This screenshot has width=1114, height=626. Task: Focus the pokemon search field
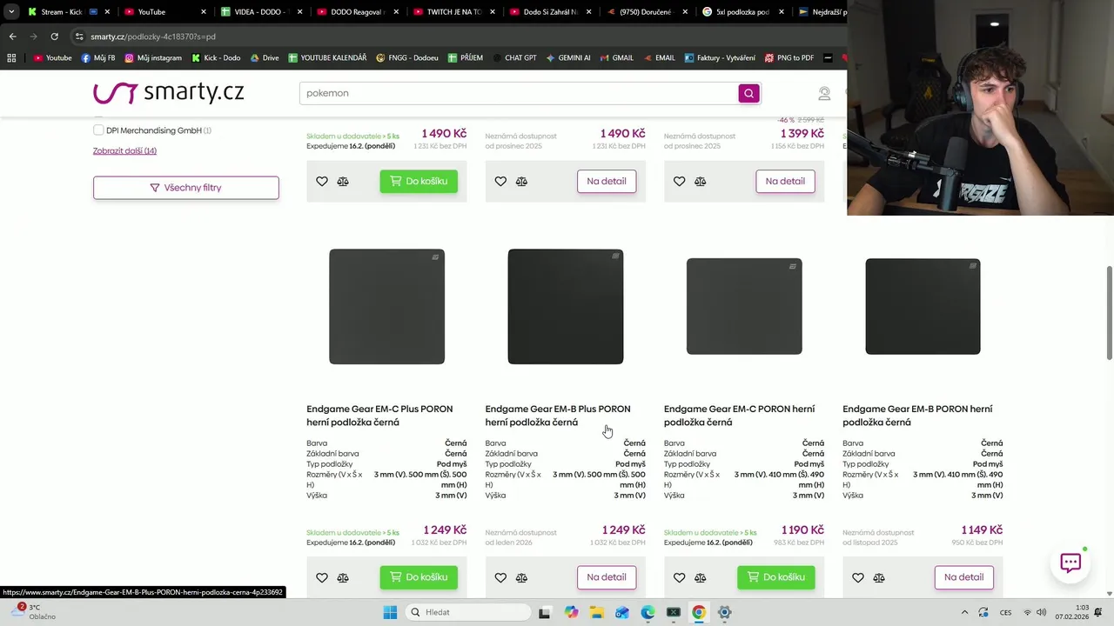519,93
